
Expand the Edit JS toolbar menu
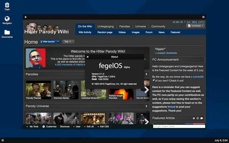point(89,127)
